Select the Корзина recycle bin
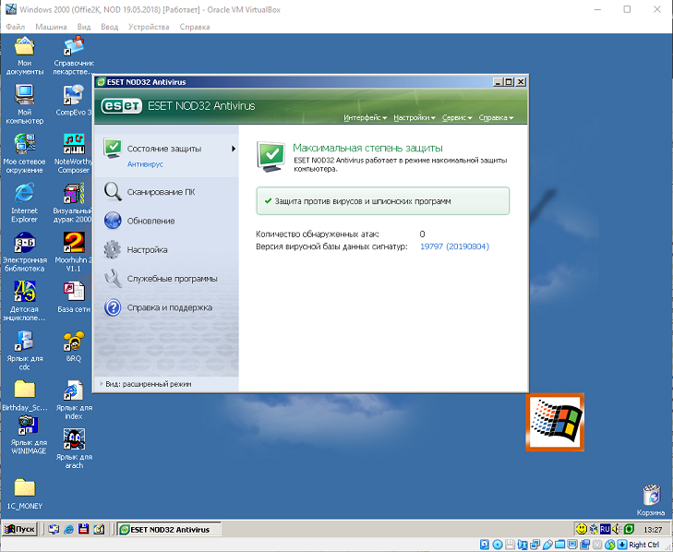This screenshot has width=673, height=552. [x=651, y=500]
